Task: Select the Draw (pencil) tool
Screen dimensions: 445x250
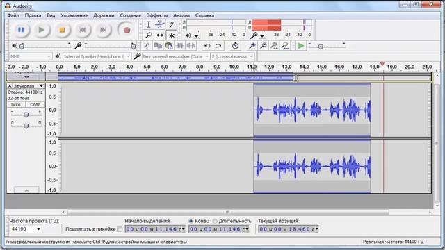Action: (x=172, y=25)
